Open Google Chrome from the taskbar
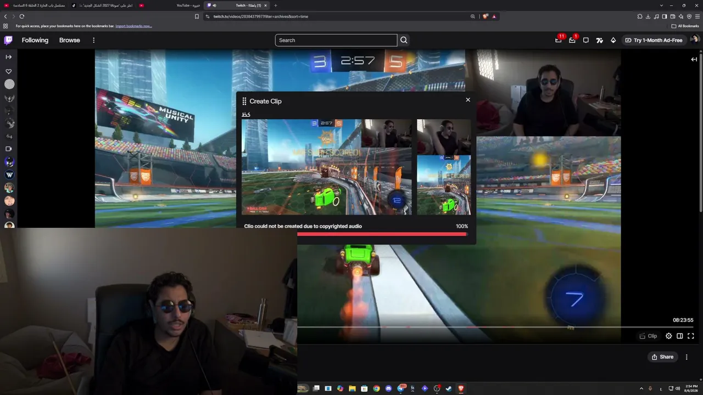Viewport: 703px width, 395px height. pos(376,388)
